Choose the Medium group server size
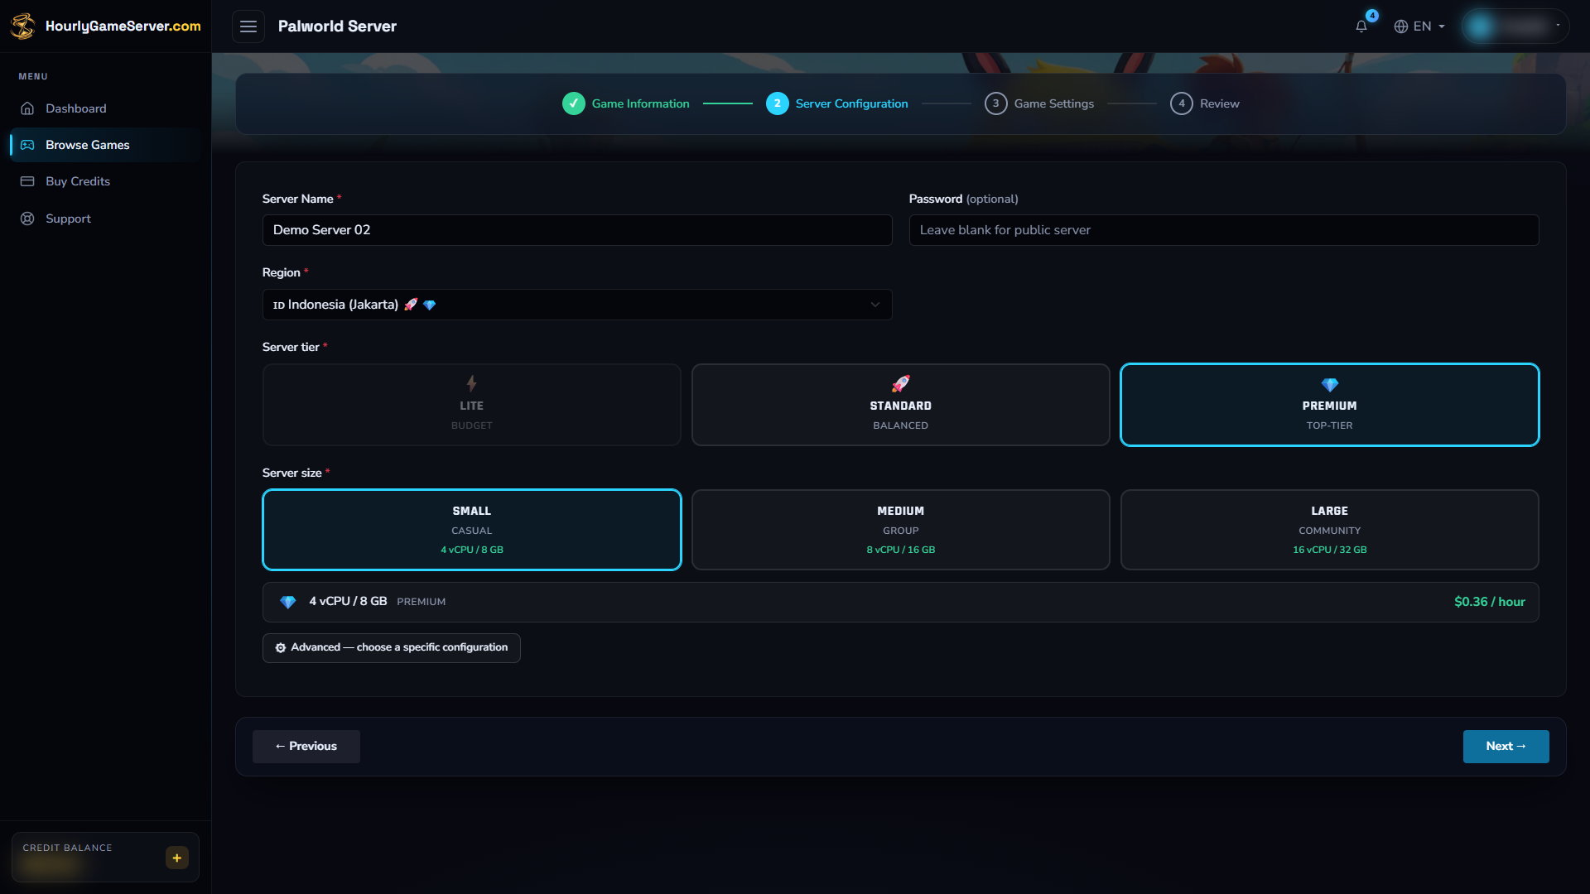Screen dimensions: 1590x894 pyautogui.click(x=900, y=530)
